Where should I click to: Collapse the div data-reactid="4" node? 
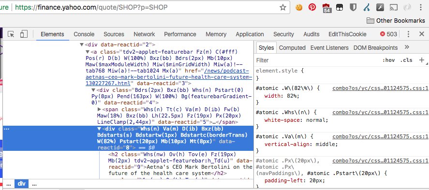(x=93, y=90)
